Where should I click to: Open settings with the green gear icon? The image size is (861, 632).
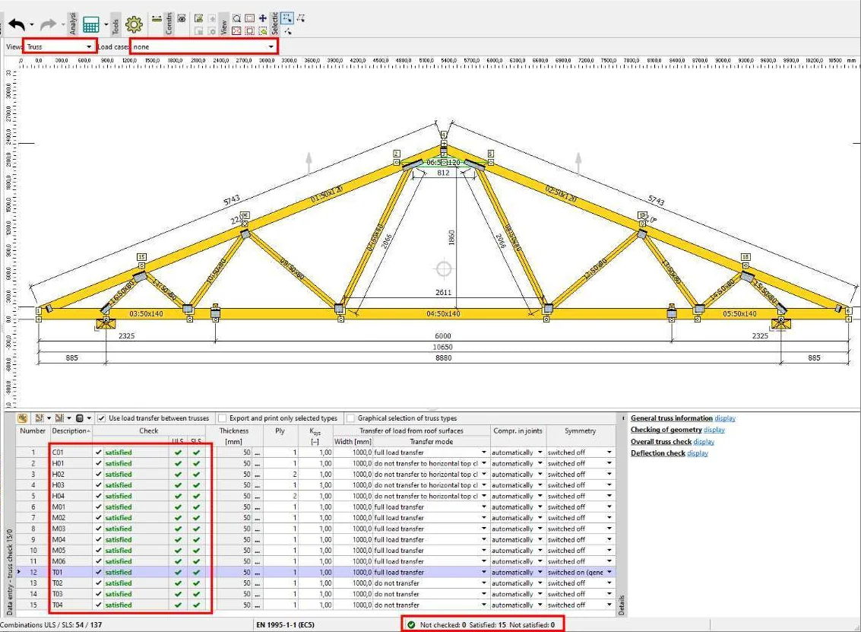pos(134,24)
